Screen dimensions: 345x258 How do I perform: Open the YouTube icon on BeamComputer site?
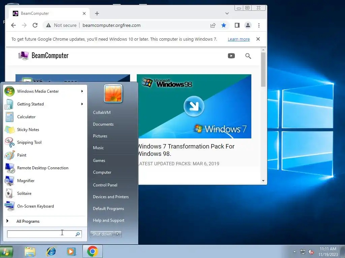click(x=231, y=56)
